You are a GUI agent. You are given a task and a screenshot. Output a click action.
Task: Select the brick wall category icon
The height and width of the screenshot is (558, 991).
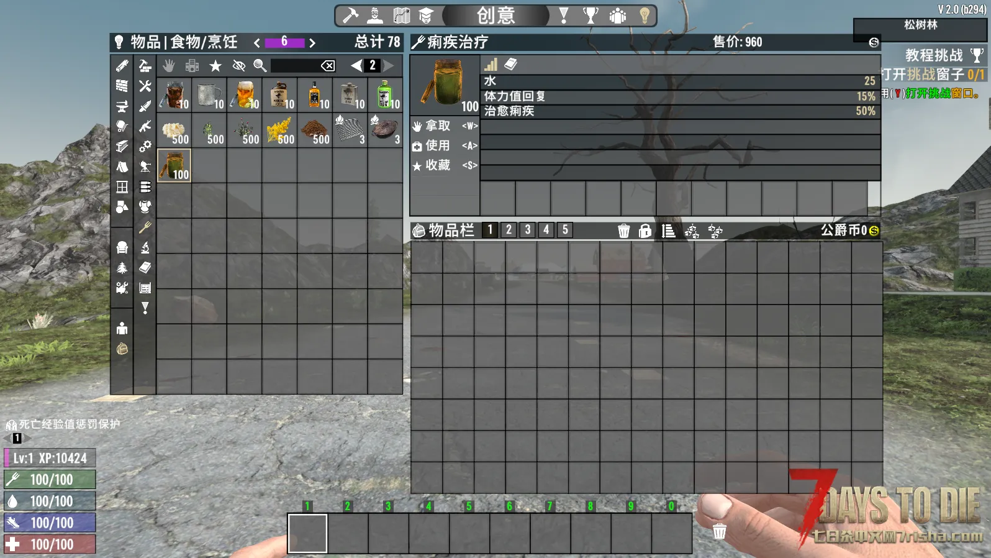pos(122,86)
